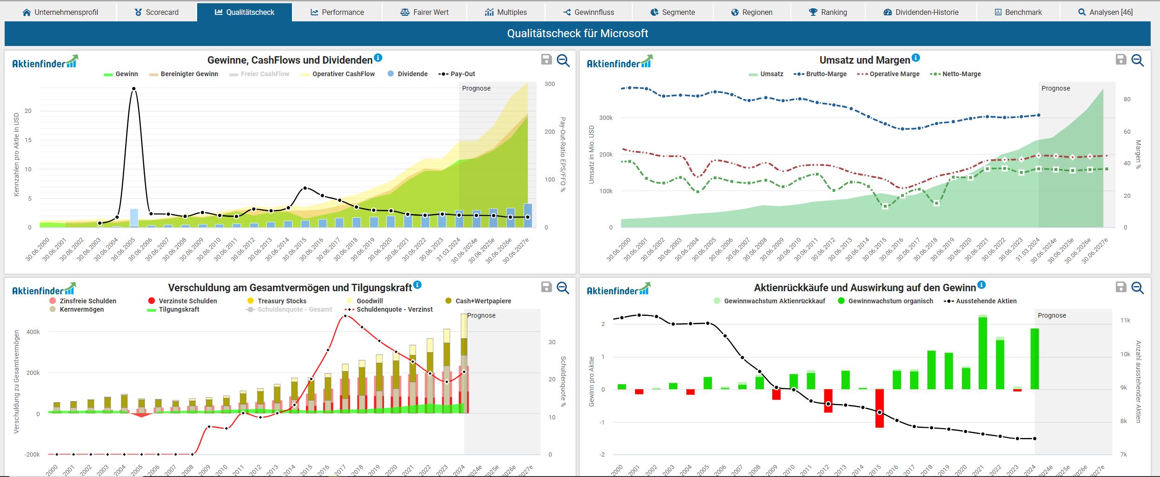This screenshot has width=1160, height=477.
Task: Toggle the Bereinigter Gewinn legend entry
Action: click(x=184, y=74)
